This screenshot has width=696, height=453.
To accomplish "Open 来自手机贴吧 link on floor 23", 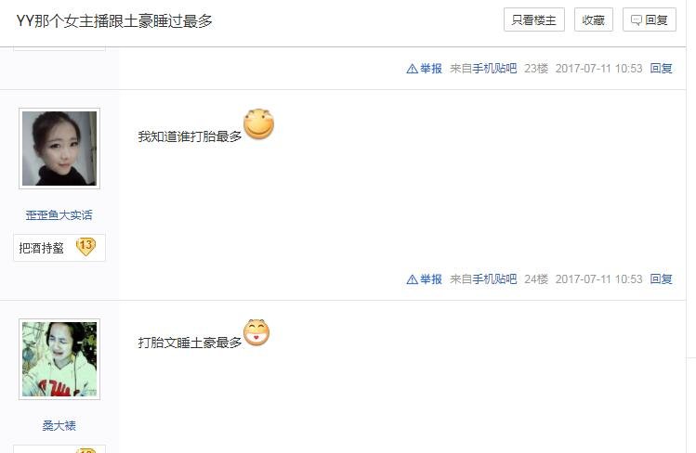I will click(483, 69).
